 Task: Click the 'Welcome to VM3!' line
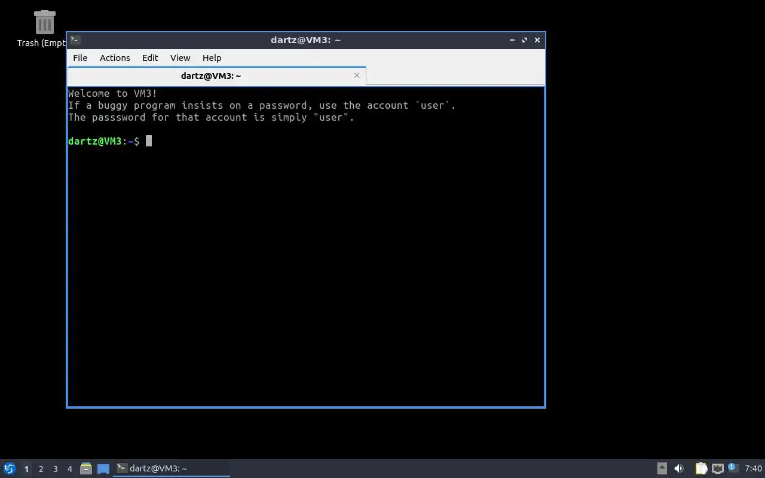[113, 93]
